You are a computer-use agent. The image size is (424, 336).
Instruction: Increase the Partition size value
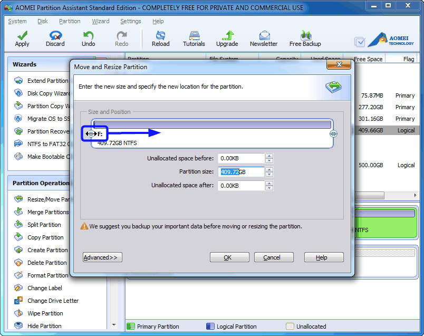coord(269,169)
